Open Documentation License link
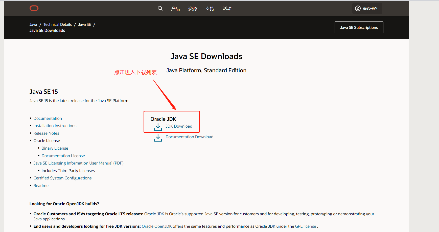This screenshot has width=439, height=232. pyautogui.click(x=63, y=156)
